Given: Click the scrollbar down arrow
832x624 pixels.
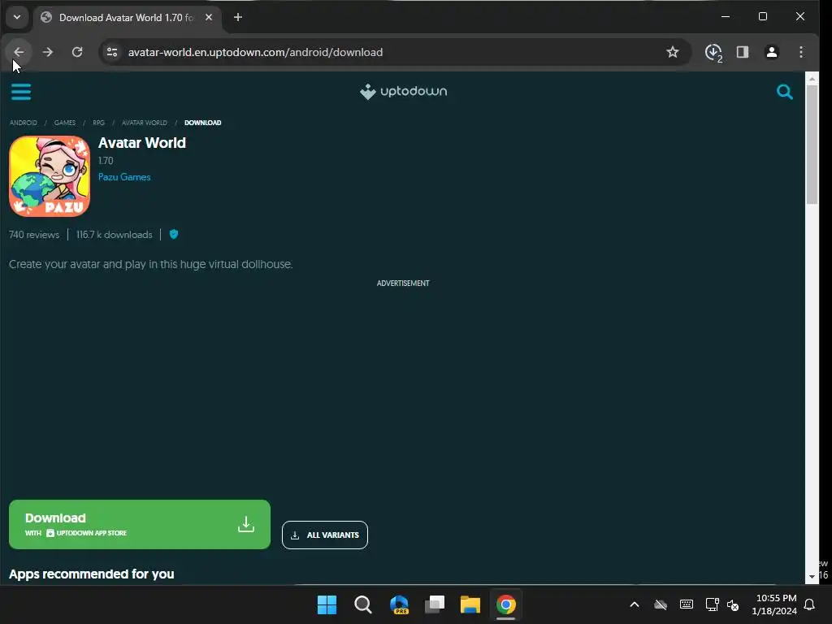Looking at the screenshot, I should coord(812,577).
